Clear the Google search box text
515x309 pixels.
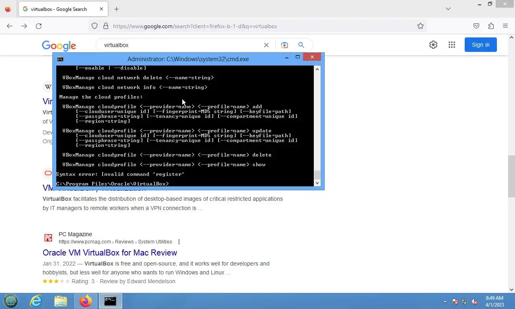266,45
